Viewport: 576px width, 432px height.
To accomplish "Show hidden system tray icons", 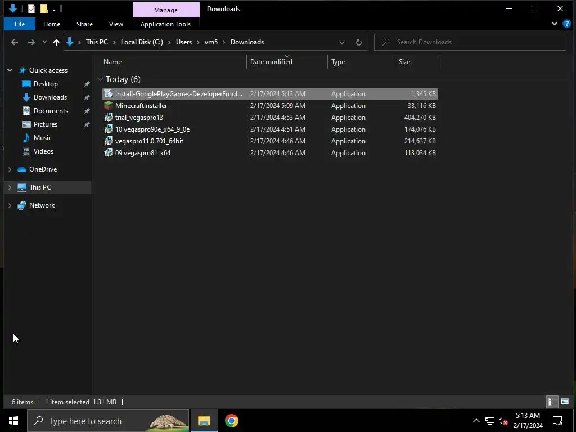I will click(476, 421).
